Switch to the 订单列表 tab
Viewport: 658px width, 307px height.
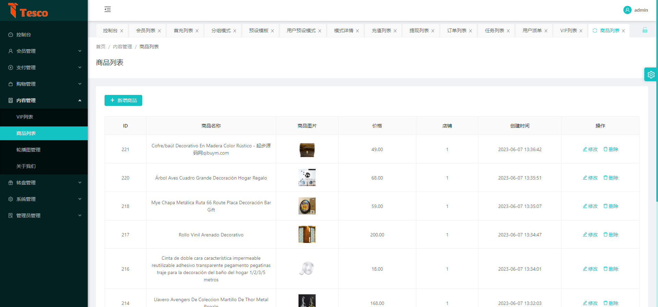pos(456,30)
